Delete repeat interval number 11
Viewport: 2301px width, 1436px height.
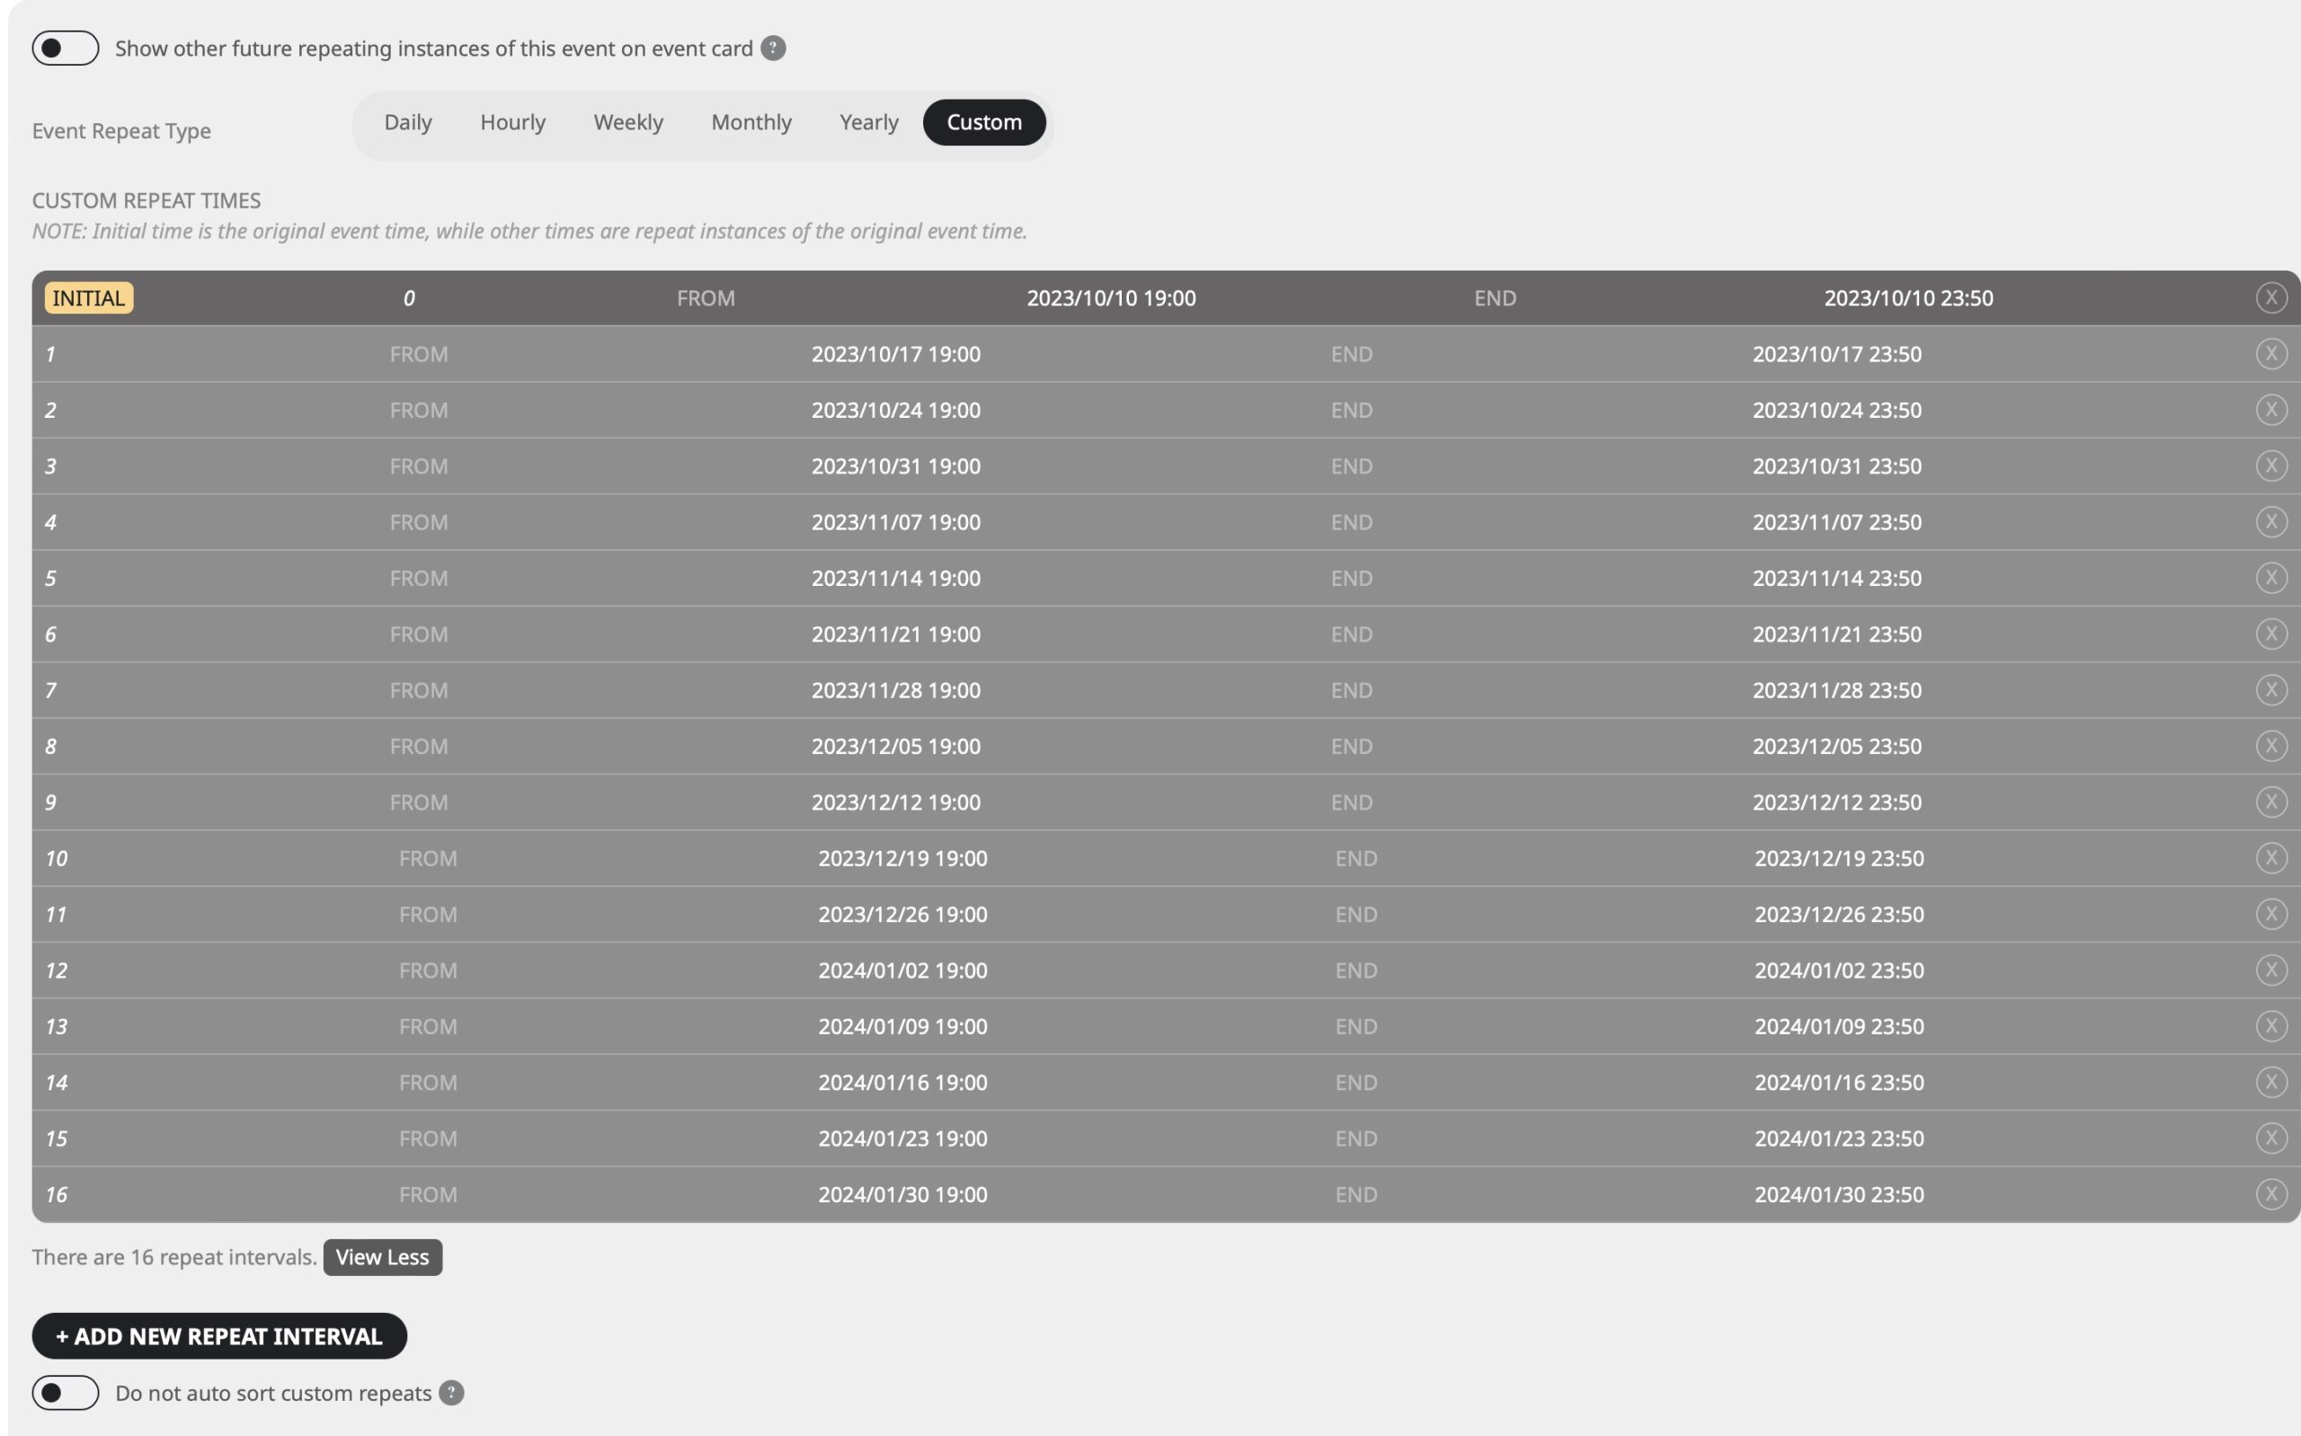(2270, 915)
